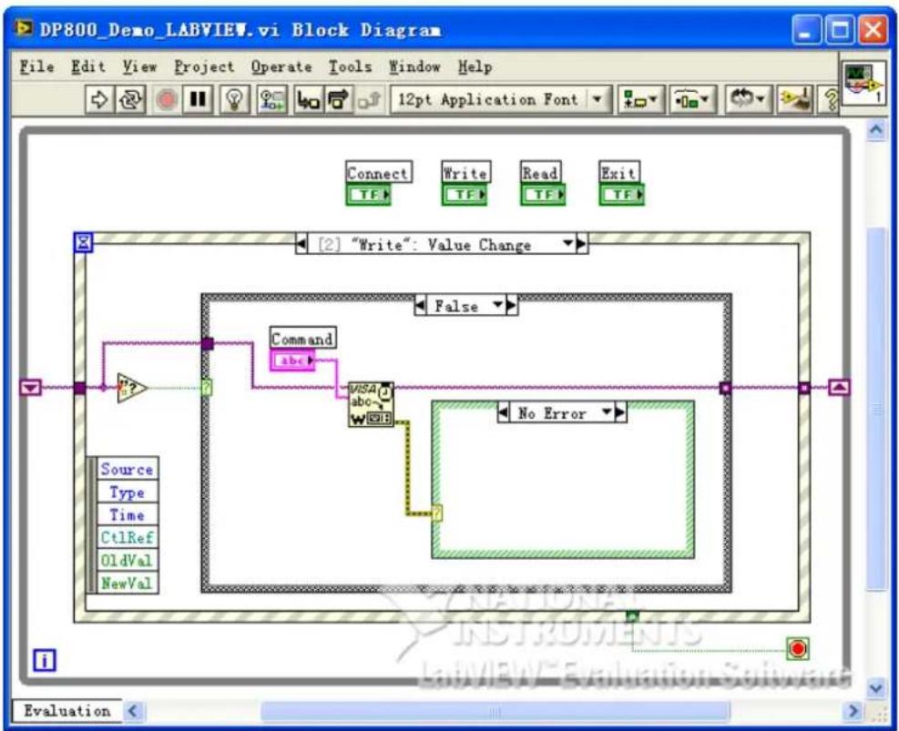The height and width of the screenshot is (731, 899).
Task: Go to next case after No Error
Action: click(x=620, y=412)
